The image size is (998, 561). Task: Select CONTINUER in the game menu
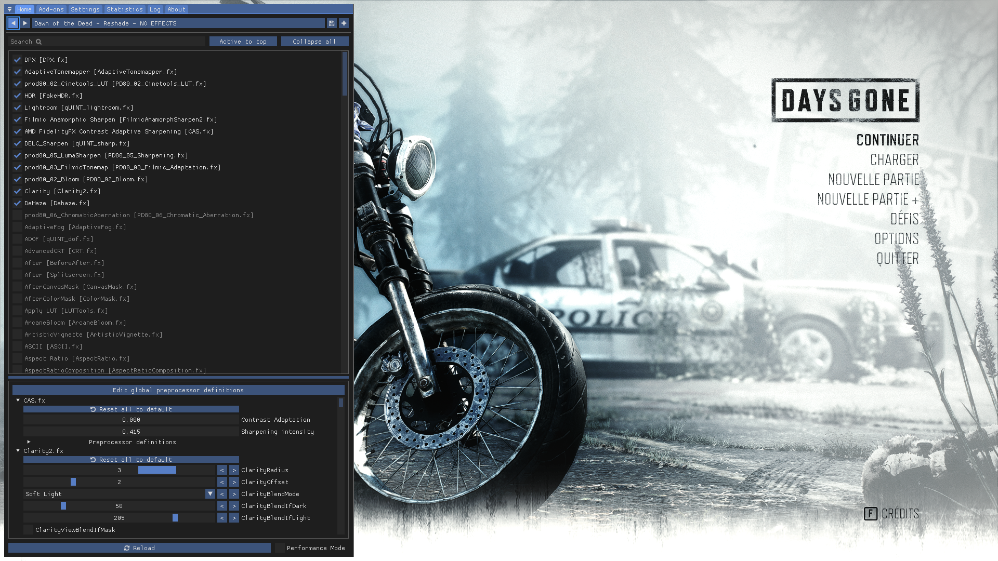click(x=887, y=140)
